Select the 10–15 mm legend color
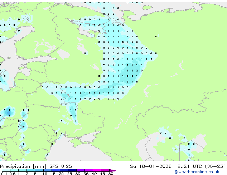Viewport: 227px width, 175px height. click(x=47, y=170)
